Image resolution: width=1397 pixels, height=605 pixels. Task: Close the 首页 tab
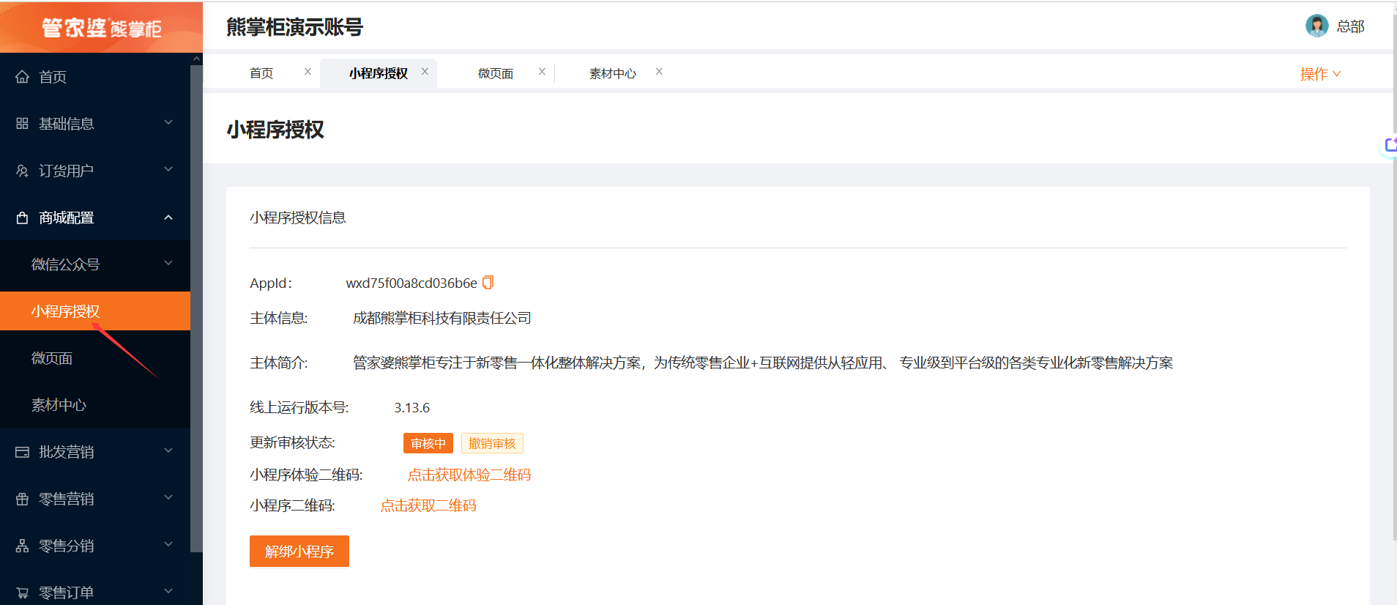(308, 71)
